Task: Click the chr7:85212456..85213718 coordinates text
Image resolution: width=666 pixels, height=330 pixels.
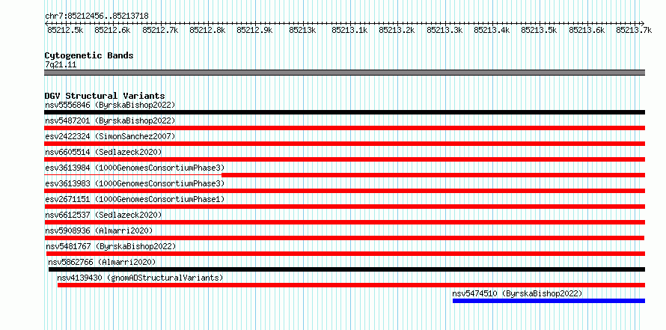Action: point(97,16)
